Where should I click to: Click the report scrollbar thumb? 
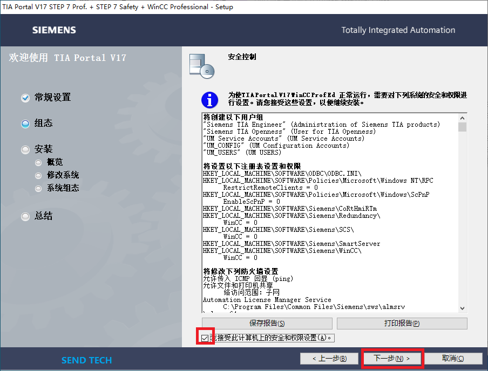[462, 127]
